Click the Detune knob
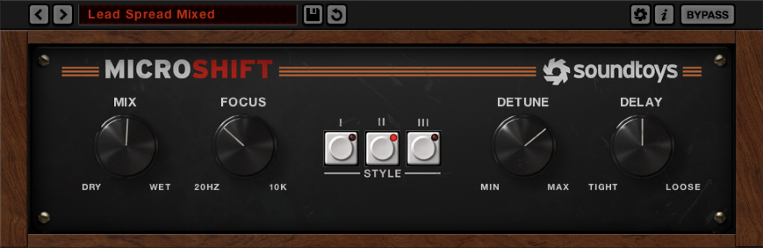The width and height of the screenshot is (763, 248). pos(524,146)
